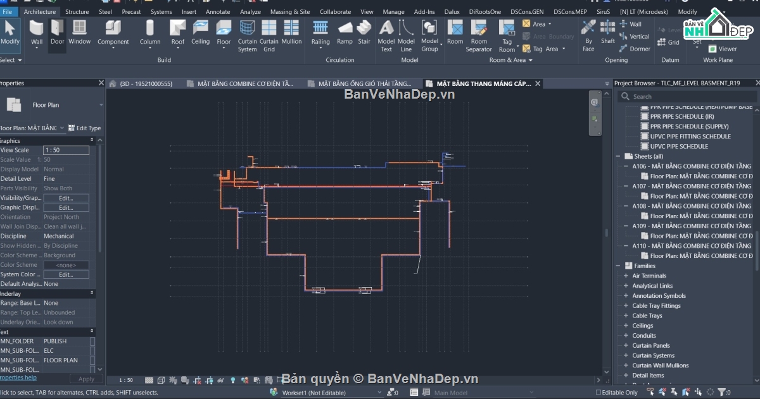This screenshot has height=399, width=760.
Task: Open the View Scale control showing 1:50
Action: pyautogui.click(x=66, y=150)
